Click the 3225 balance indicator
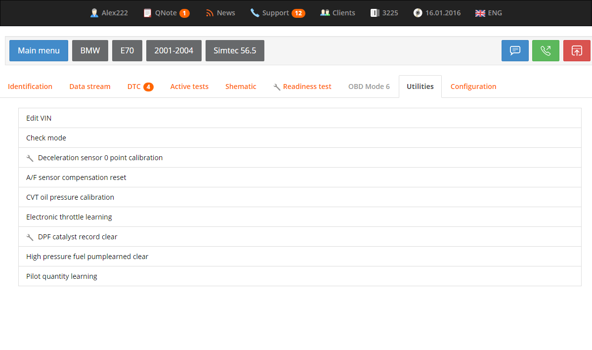 (384, 13)
